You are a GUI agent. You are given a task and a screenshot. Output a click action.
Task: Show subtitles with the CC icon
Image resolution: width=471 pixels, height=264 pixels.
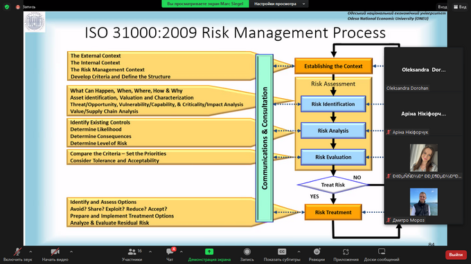tap(282, 252)
